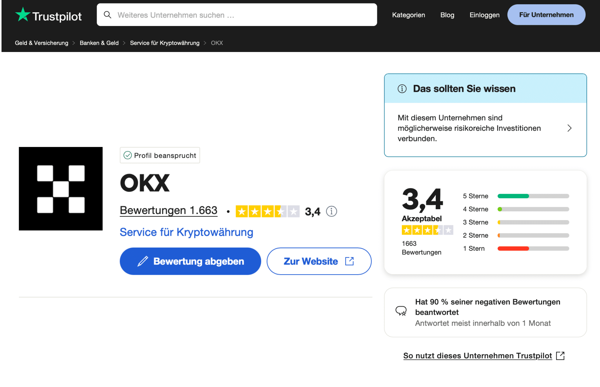The width and height of the screenshot is (600, 387).
Task: Click the info icon in Das sollten Sie wissen
Action: tap(402, 89)
